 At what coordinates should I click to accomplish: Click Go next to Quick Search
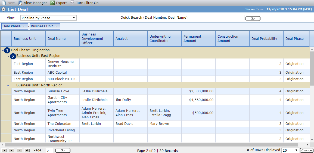(253, 18)
